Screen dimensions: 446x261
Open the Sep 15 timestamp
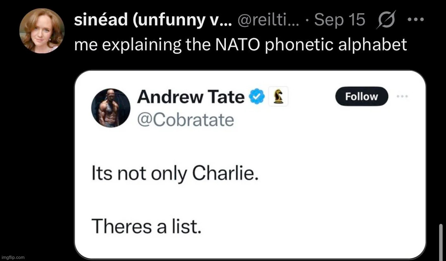pyautogui.click(x=339, y=21)
